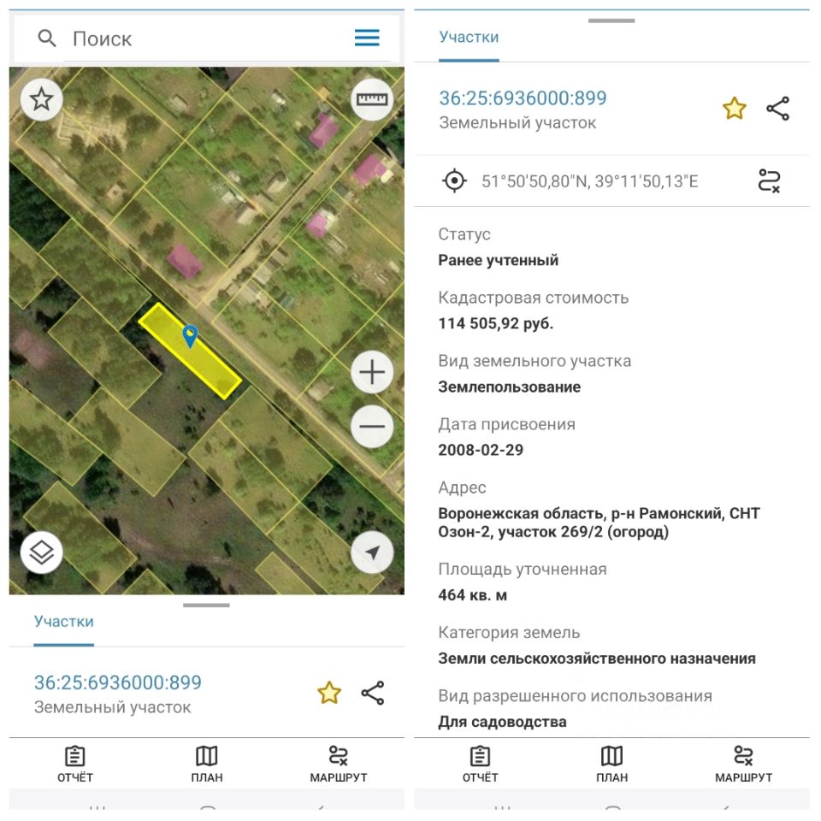Open МАРШРУТ in left bottom bar
Image resolution: width=821 pixels, height=821 pixels.
click(339, 764)
